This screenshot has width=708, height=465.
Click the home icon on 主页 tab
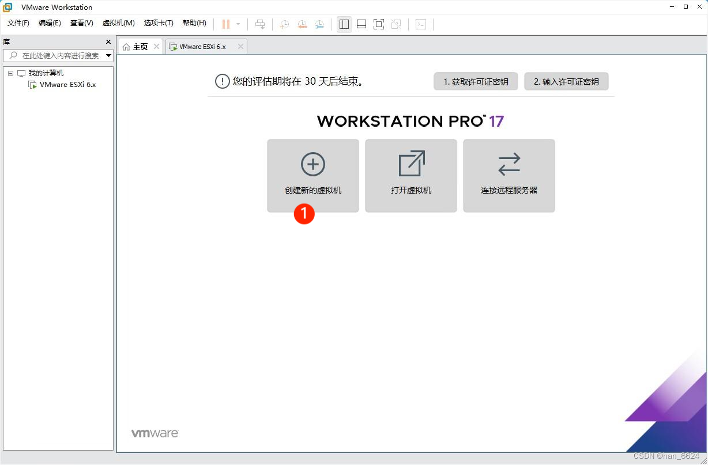coord(126,47)
